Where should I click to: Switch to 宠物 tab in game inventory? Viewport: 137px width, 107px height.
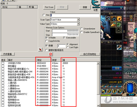111,14
